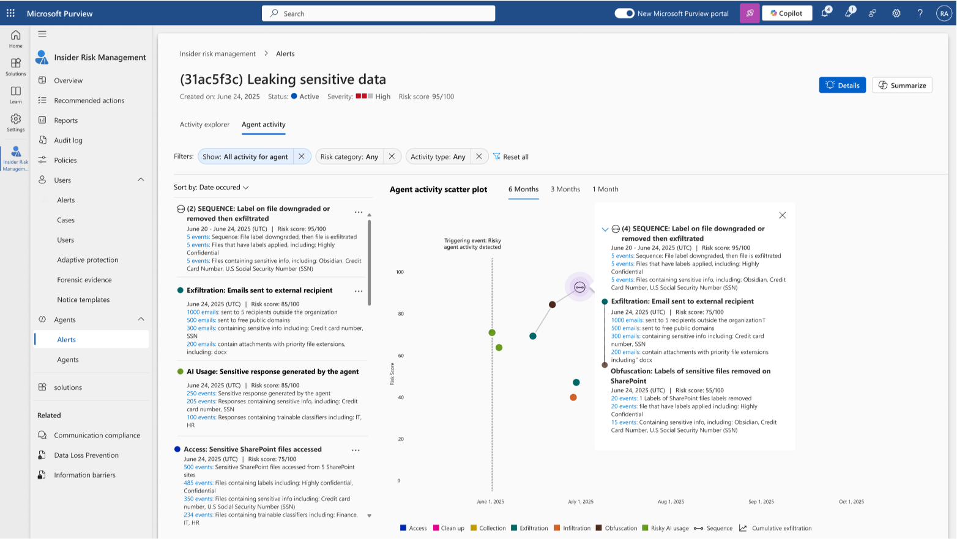The height and width of the screenshot is (539, 957).
Task: Select the 1 Month range tab
Action: pyautogui.click(x=605, y=189)
